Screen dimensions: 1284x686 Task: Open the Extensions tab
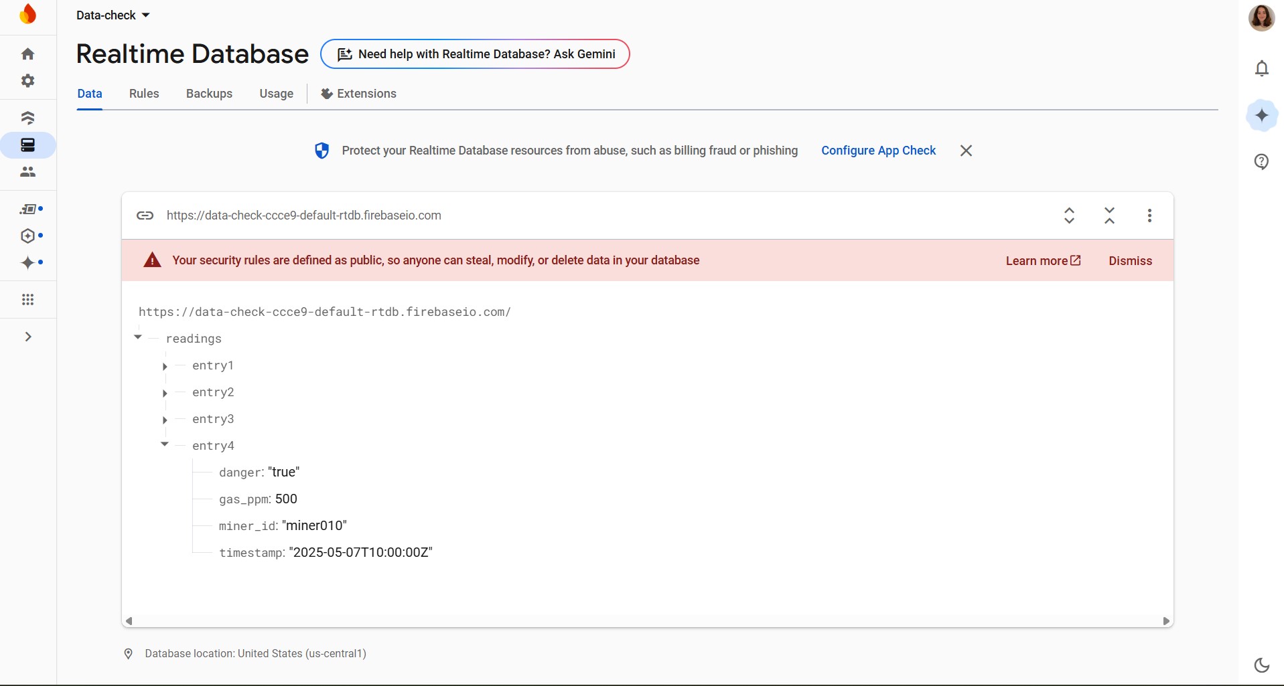[x=358, y=94]
